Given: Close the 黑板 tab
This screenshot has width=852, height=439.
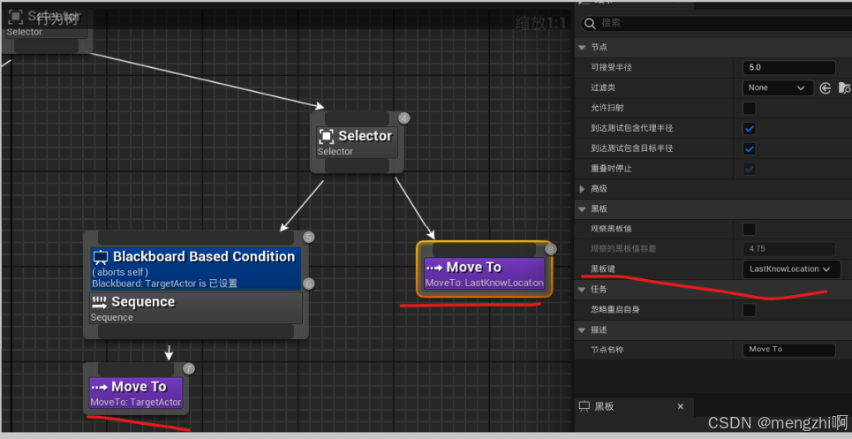Looking at the screenshot, I should tap(681, 406).
